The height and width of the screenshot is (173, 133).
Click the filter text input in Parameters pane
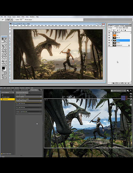pos(22,93)
